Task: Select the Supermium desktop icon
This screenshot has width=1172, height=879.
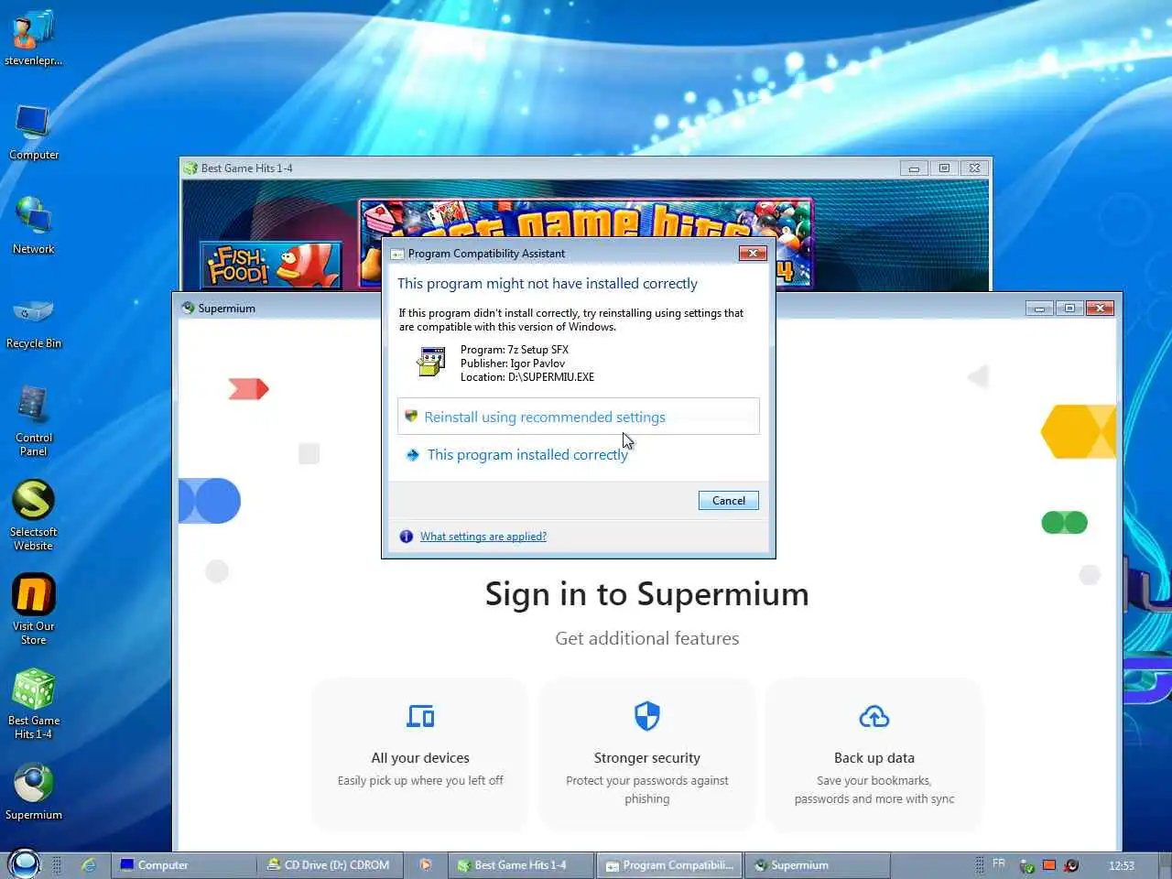Action: 33,793
